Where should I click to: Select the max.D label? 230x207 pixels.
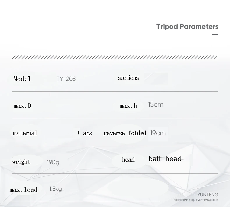pos(22,106)
